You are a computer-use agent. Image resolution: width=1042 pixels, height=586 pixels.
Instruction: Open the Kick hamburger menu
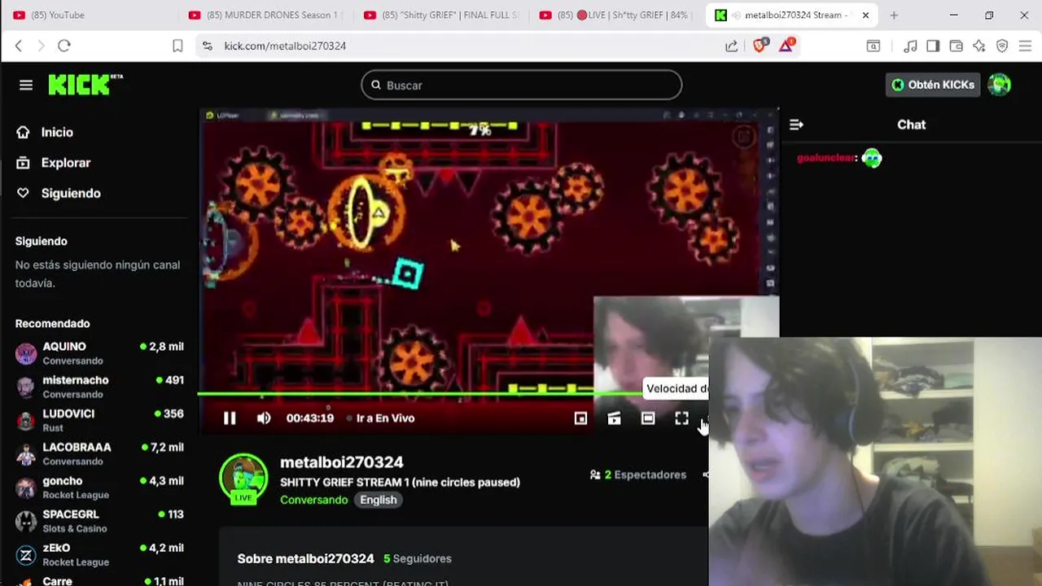point(26,85)
